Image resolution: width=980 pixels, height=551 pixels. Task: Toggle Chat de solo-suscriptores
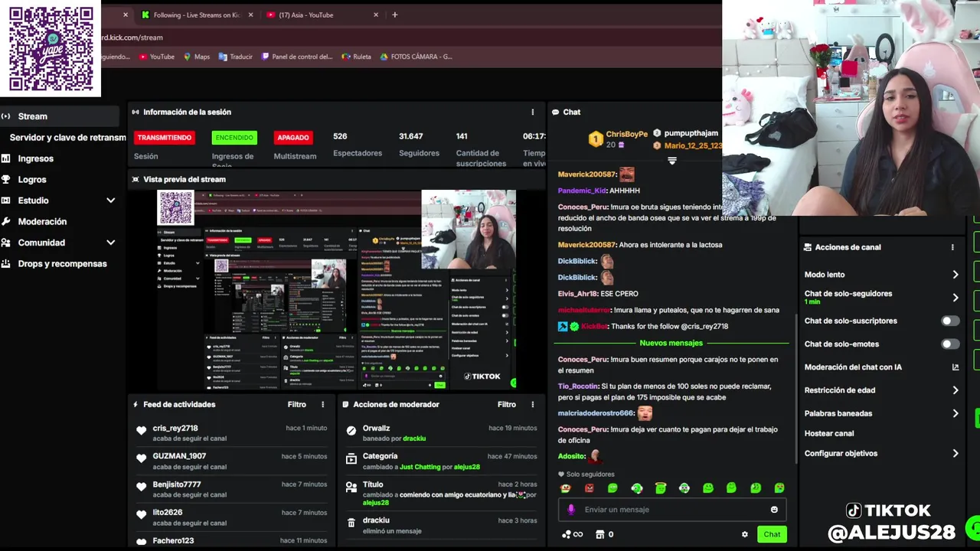click(x=949, y=321)
